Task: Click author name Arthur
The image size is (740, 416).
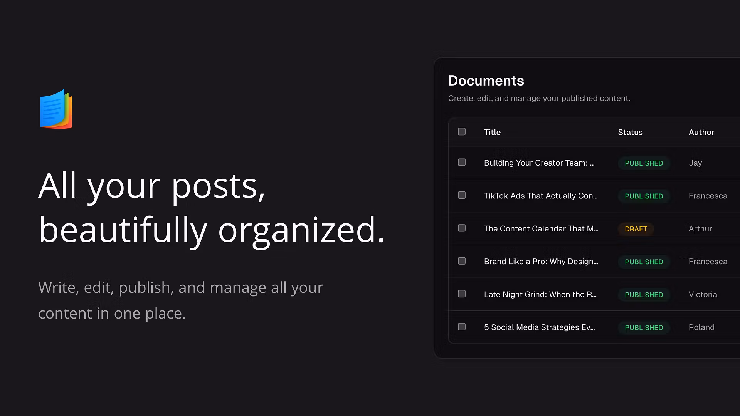Action: click(700, 229)
